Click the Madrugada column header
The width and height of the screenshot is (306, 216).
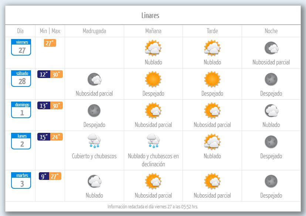pyautogui.click(x=94, y=31)
